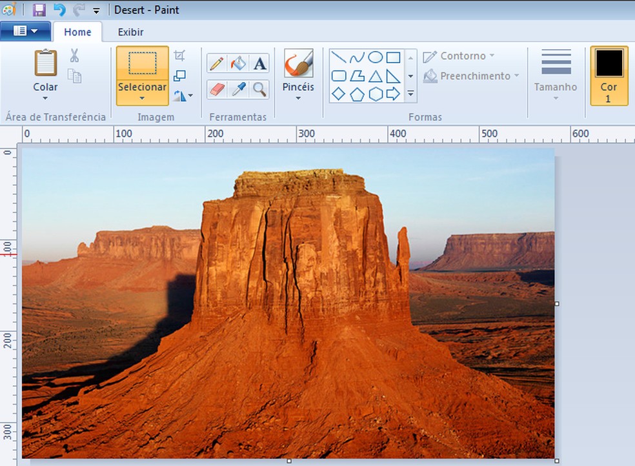This screenshot has height=466, width=635.
Task: Choose the Right triangle shape
Action: [393, 76]
